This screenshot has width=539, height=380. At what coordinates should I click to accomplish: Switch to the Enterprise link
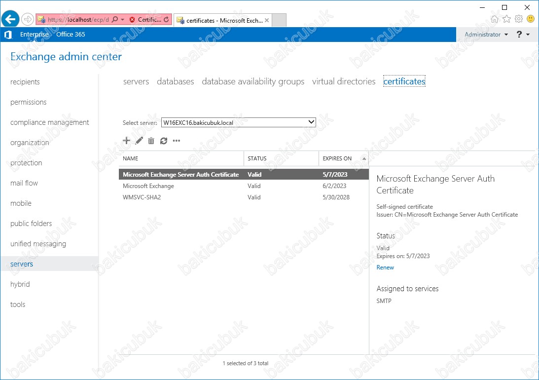coord(35,35)
